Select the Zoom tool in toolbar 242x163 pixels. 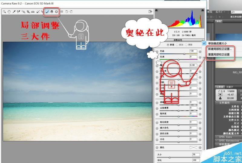coord(4,12)
